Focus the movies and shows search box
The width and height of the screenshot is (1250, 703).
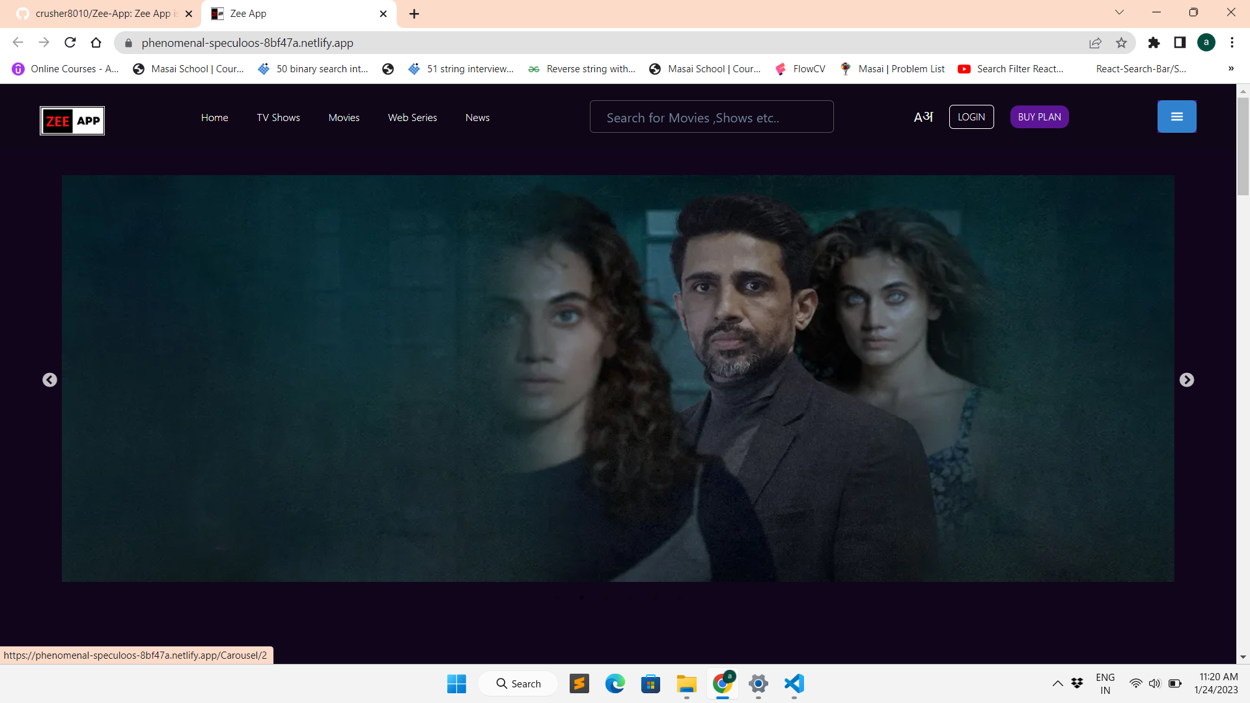tap(711, 117)
